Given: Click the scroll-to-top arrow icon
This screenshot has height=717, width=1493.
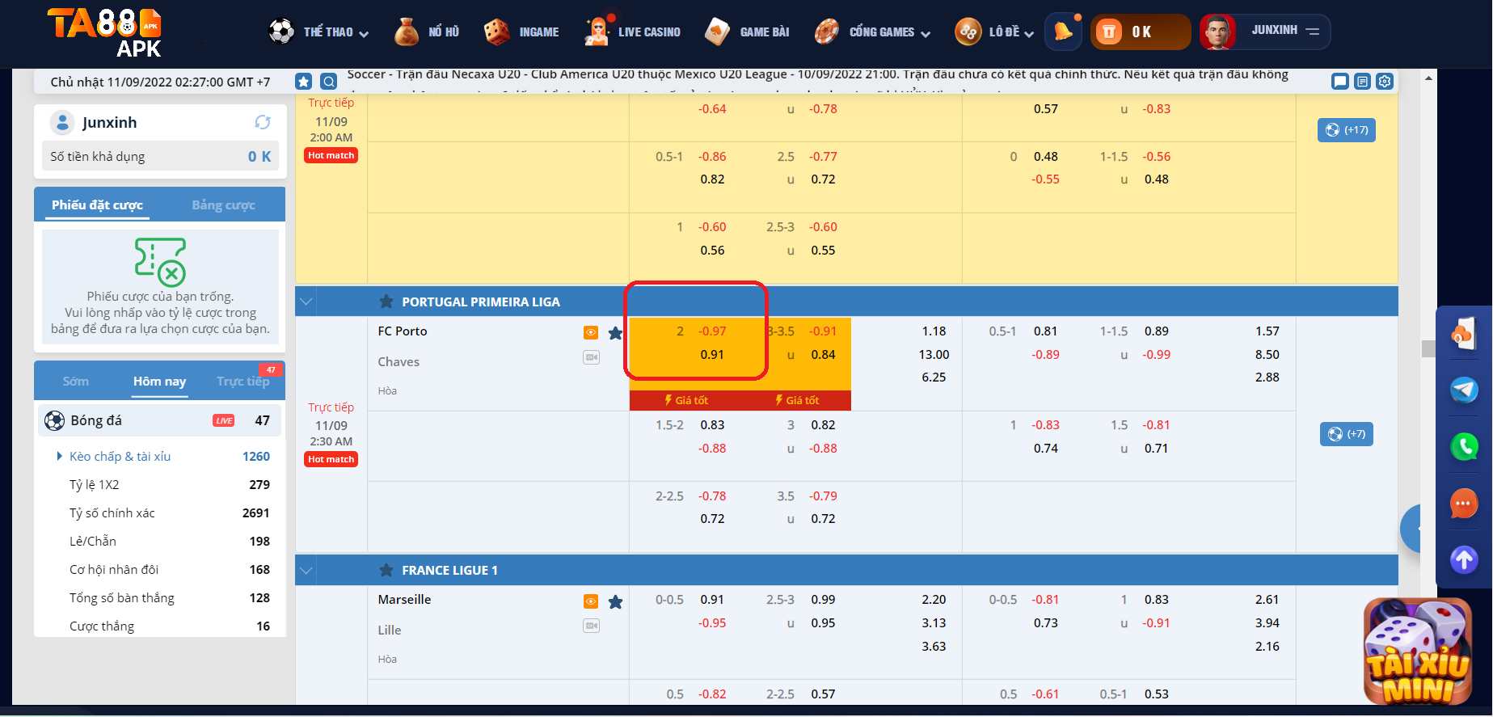Looking at the screenshot, I should coord(1464,559).
